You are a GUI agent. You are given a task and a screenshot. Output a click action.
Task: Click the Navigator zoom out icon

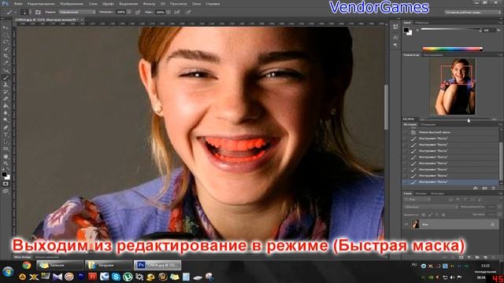[x=422, y=119]
